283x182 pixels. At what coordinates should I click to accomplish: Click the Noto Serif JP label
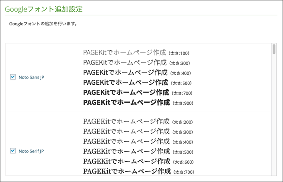click(31, 151)
